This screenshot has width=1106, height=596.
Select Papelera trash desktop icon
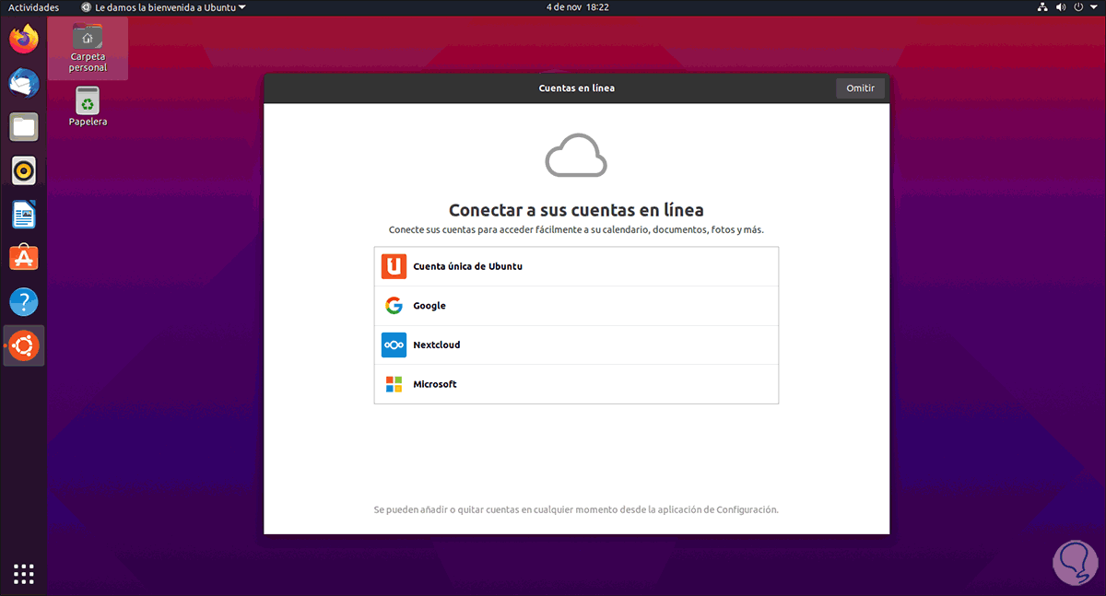88,107
